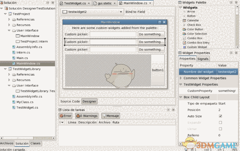Toggle the 0 Warnings filter button
The width and height of the screenshot is (240, 151).
(87, 116)
